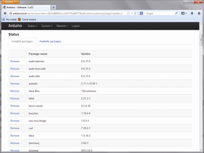
Task: Expand the Status dropdown menu
Action: click(33, 26)
